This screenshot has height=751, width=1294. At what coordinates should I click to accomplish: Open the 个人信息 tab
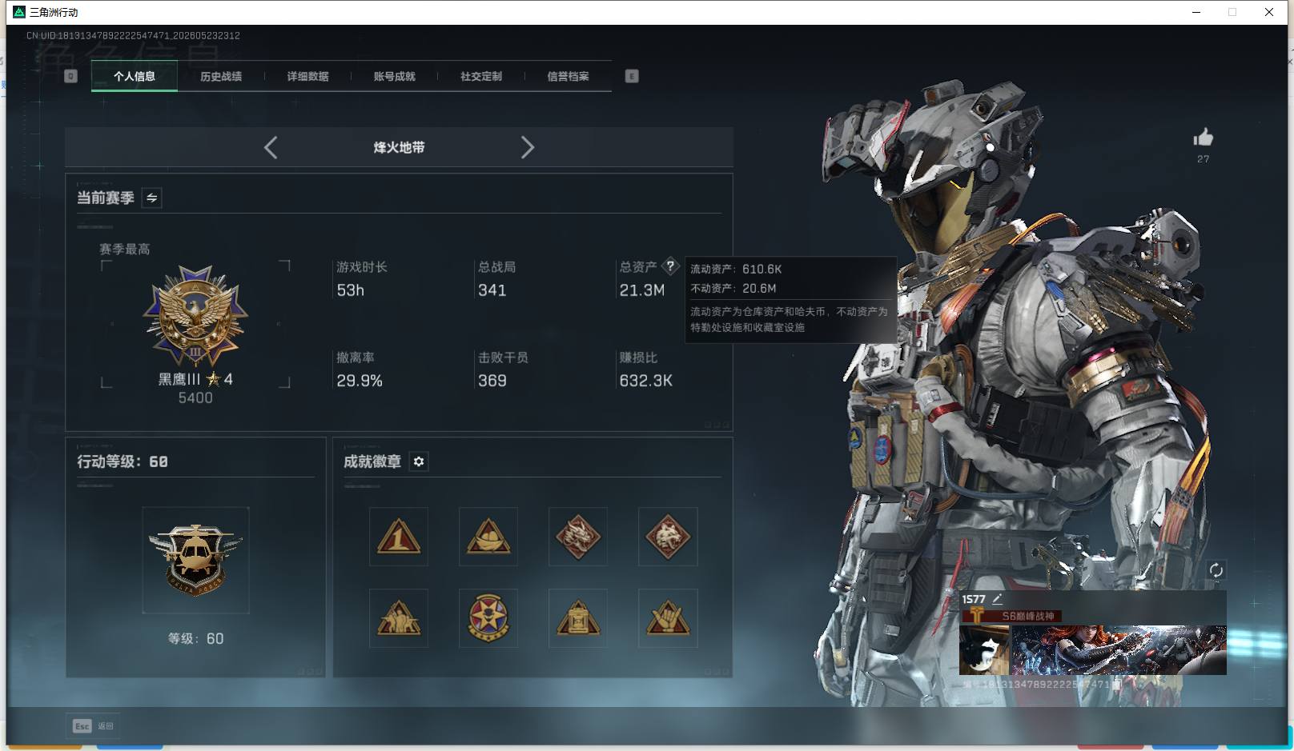(x=134, y=77)
